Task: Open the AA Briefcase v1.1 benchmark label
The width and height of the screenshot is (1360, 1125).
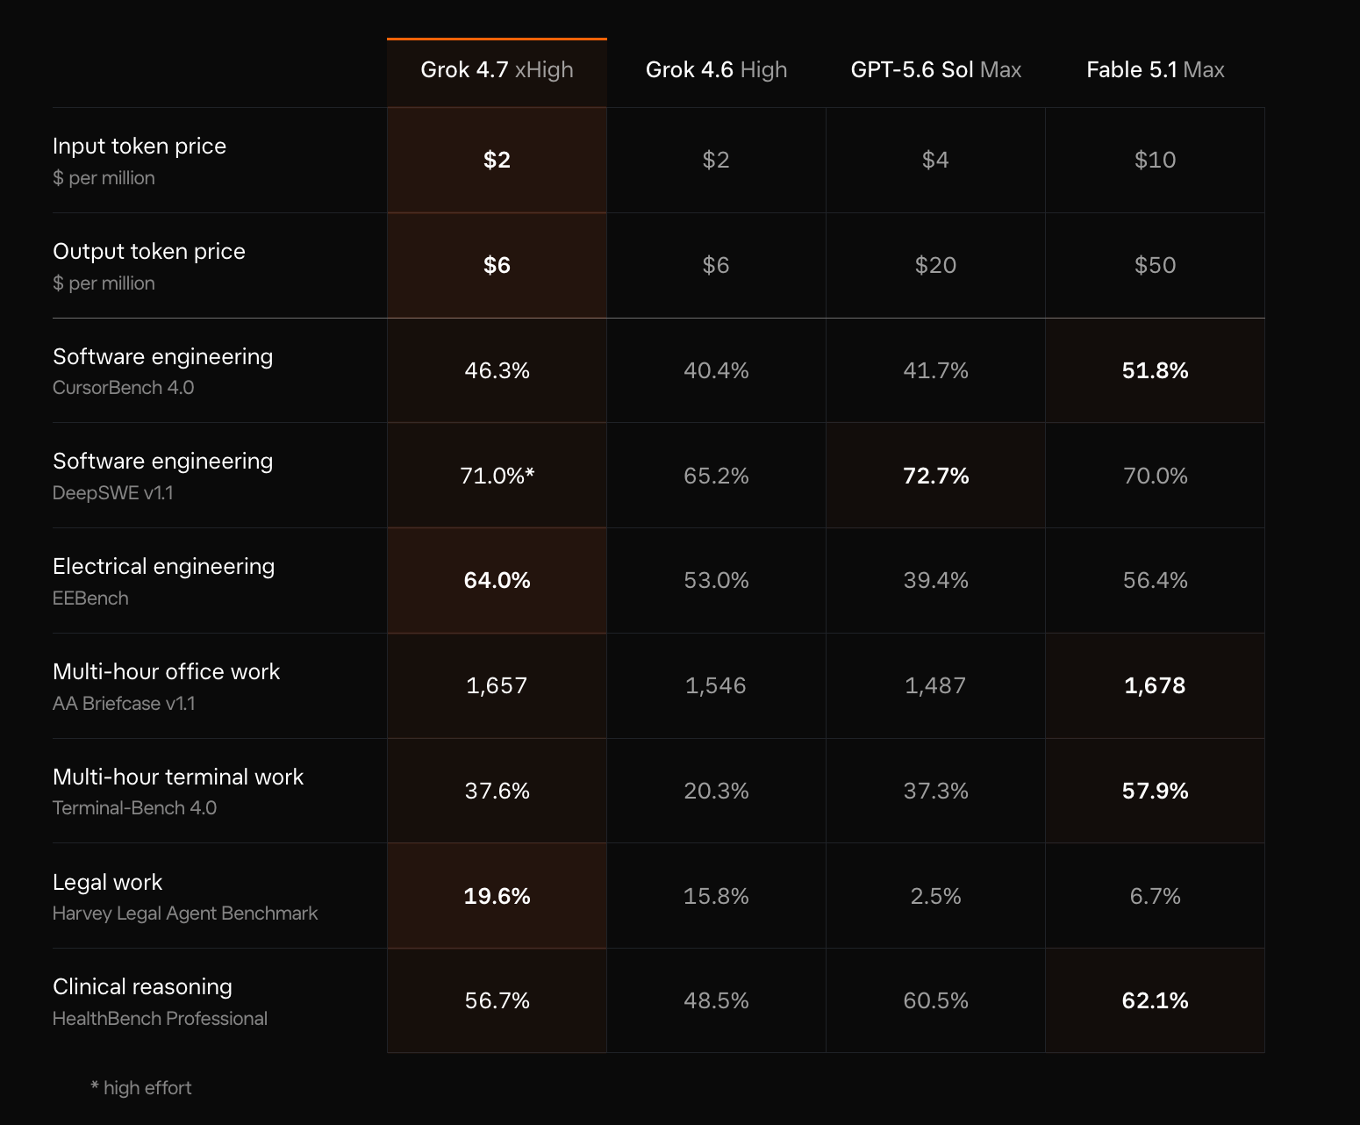Action: [x=124, y=704]
